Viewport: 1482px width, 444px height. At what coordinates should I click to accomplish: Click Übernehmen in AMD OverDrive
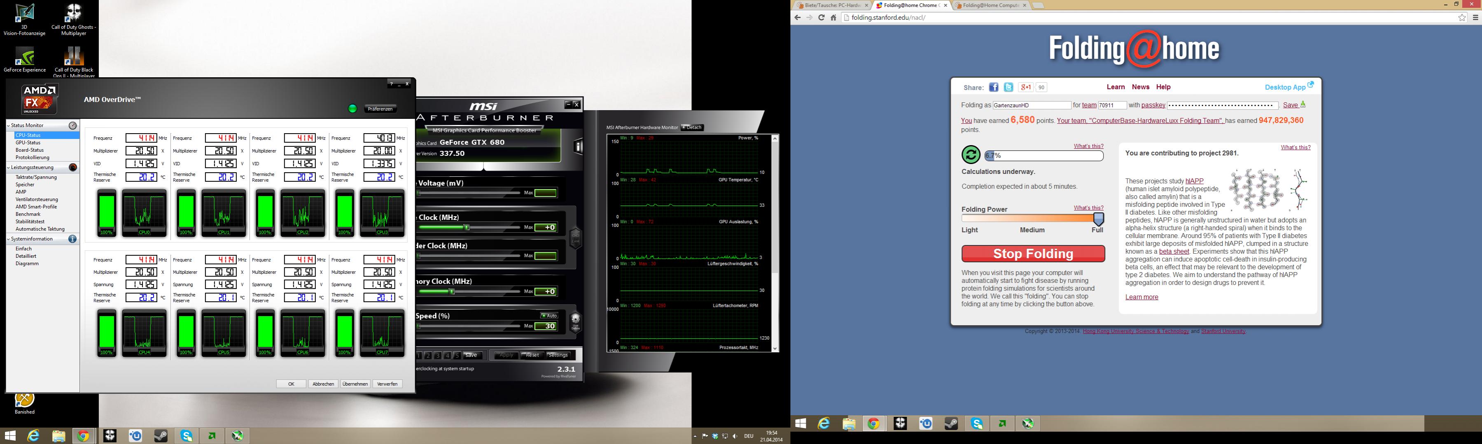point(355,384)
